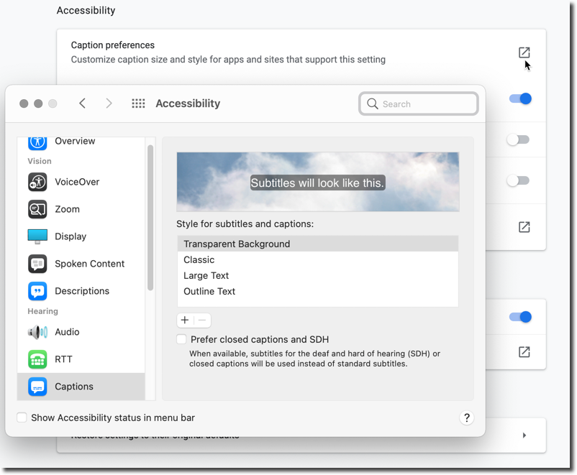Check Show Accessibility status in menu bar
The height and width of the screenshot is (475, 577).
click(22, 418)
